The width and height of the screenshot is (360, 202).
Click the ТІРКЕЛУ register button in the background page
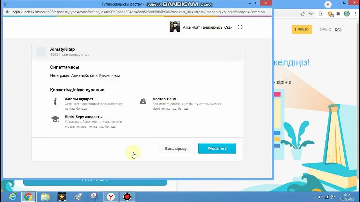coord(302,29)
